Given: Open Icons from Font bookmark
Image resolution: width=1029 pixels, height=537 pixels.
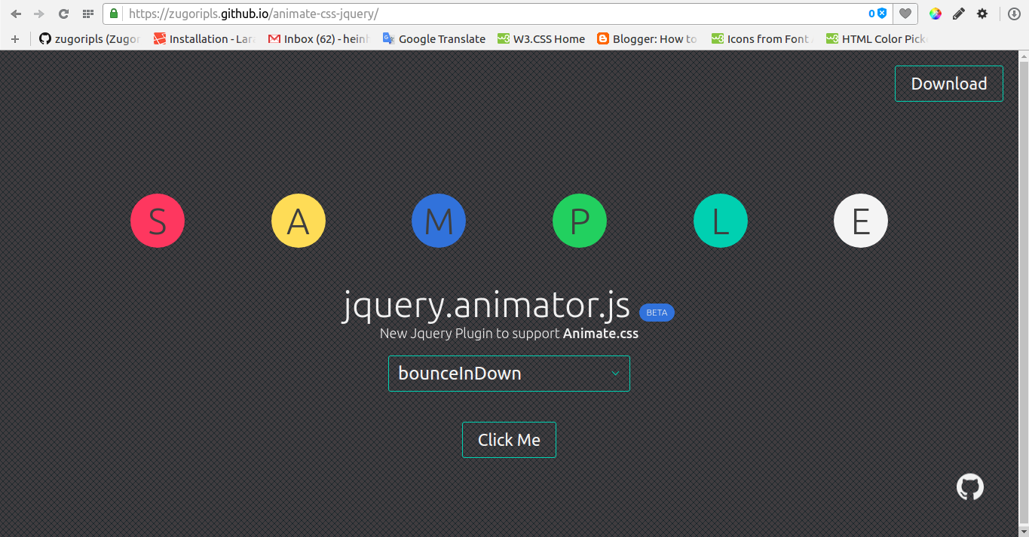Looking at the screenshot, I should pos(762,39).
